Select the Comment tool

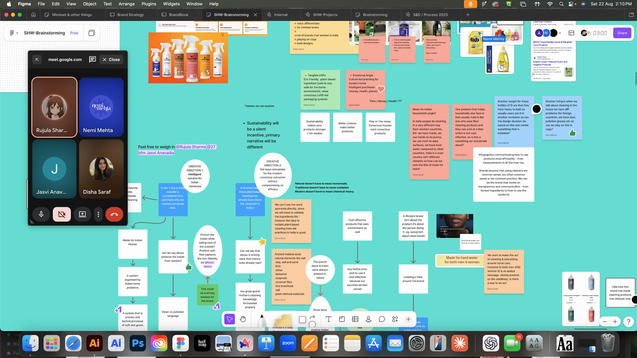pos(382,319)
